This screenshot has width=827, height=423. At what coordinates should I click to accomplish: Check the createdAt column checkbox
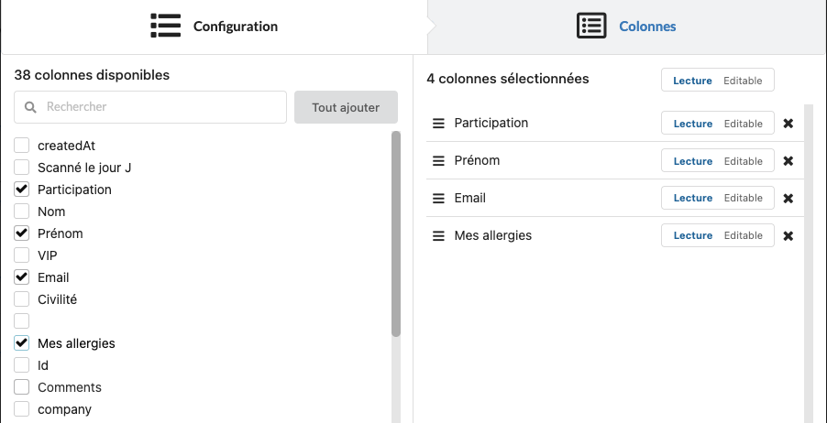[x=22, y=146]
